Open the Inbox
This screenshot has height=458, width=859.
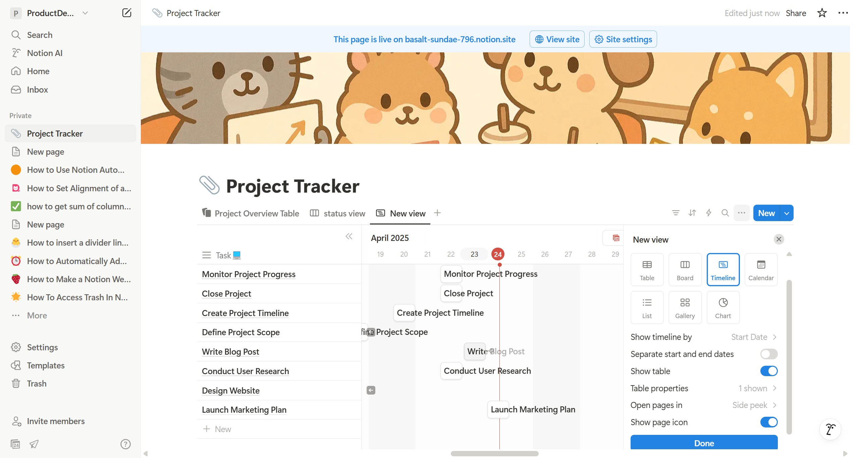pyautogui.click(x=70, y=90)
